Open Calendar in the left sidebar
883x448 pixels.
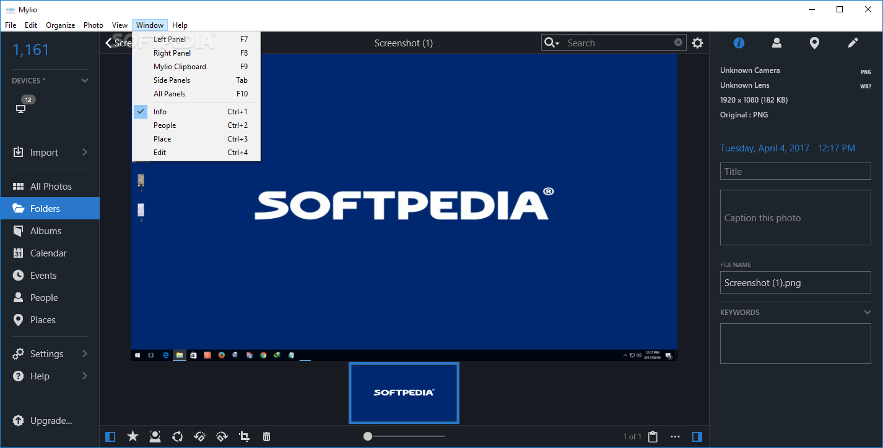point(50,253)
